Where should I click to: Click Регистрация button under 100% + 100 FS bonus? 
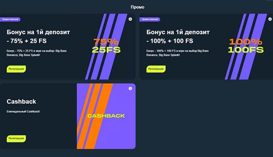click(156, 69)
